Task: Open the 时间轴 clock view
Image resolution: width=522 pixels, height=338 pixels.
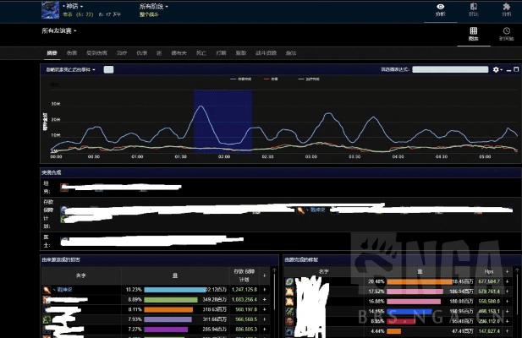Action: point(506,34)
